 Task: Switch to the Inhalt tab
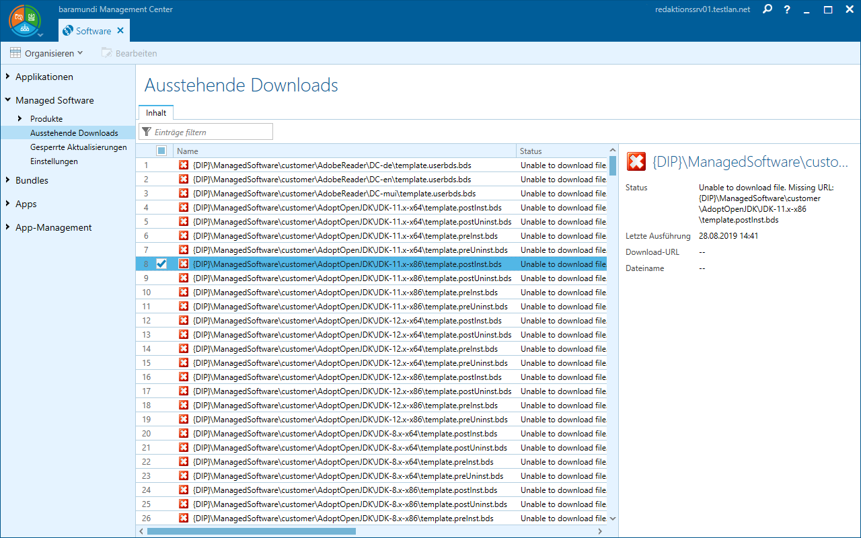click(156, 113)
